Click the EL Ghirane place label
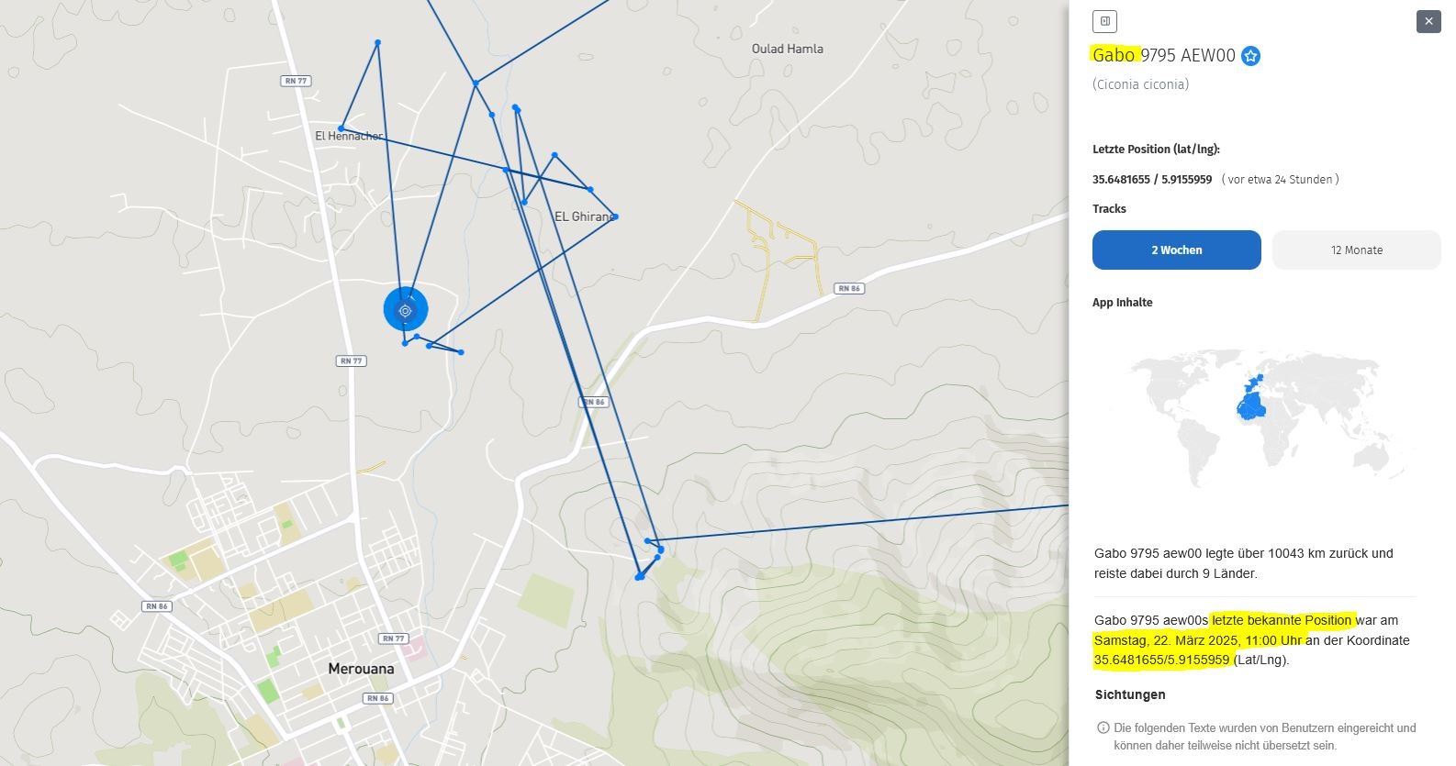Image resolution: width=1456 pixels, height=766 pixels. [x=584, y=216]
